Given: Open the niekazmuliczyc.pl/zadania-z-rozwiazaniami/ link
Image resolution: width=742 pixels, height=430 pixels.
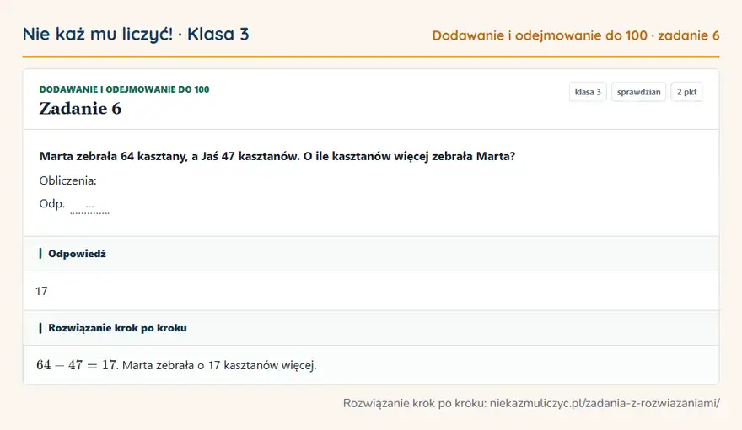Looking at the screenshot, I should click(605, 403).
